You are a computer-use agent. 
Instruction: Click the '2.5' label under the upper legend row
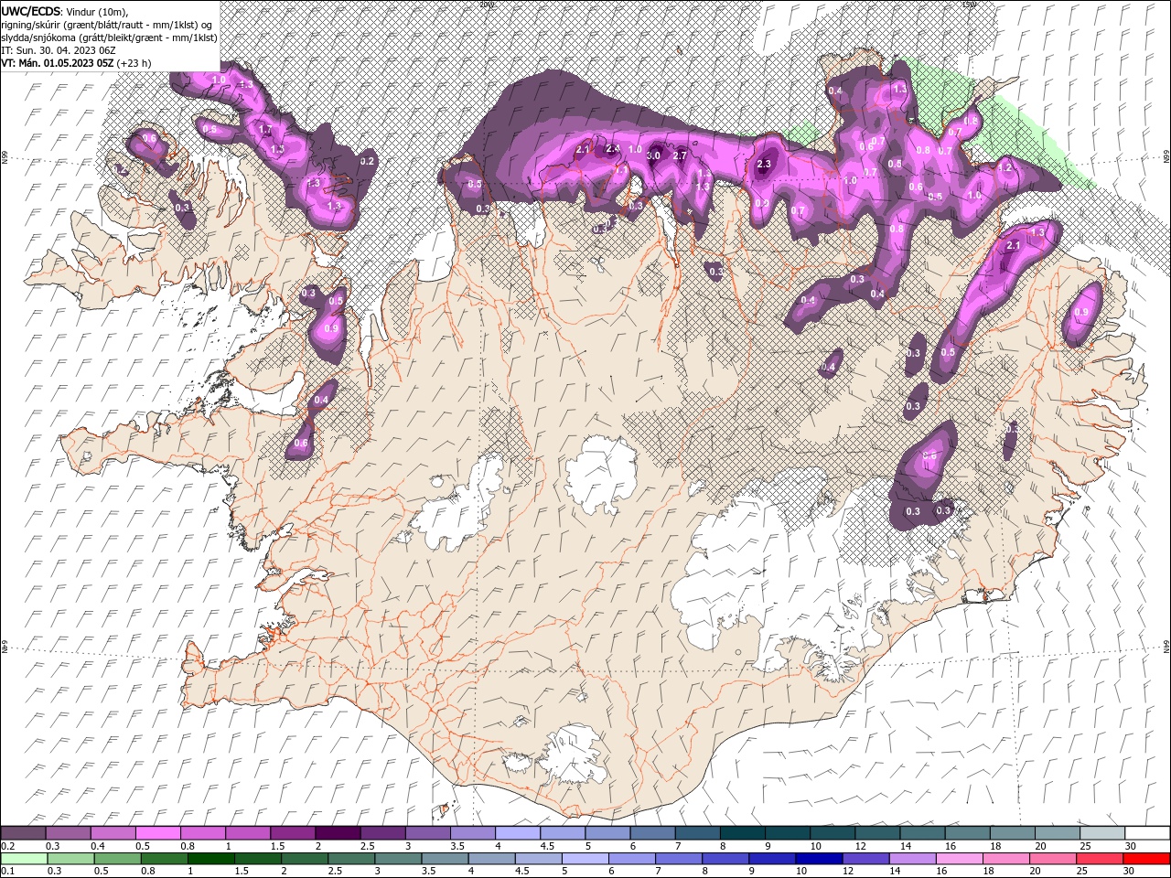[x=367, y=846]
